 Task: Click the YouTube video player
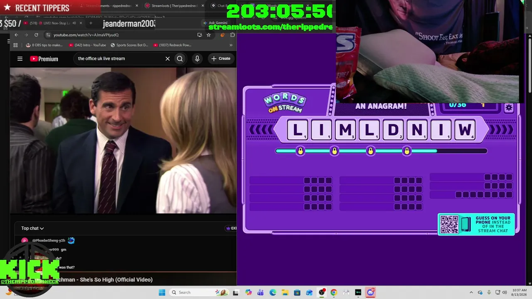[x=123, y=140]
